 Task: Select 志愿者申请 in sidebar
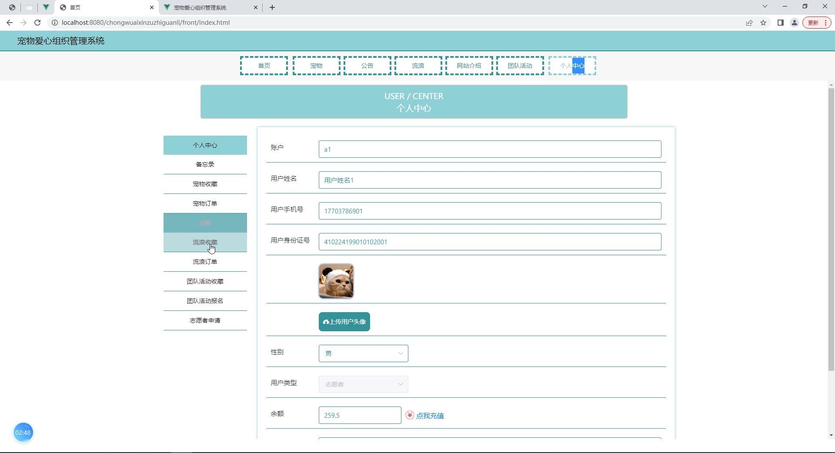click(x=205, y=320)
